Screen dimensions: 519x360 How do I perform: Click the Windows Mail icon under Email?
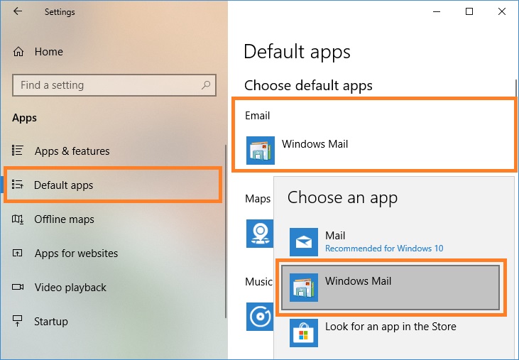260,151
